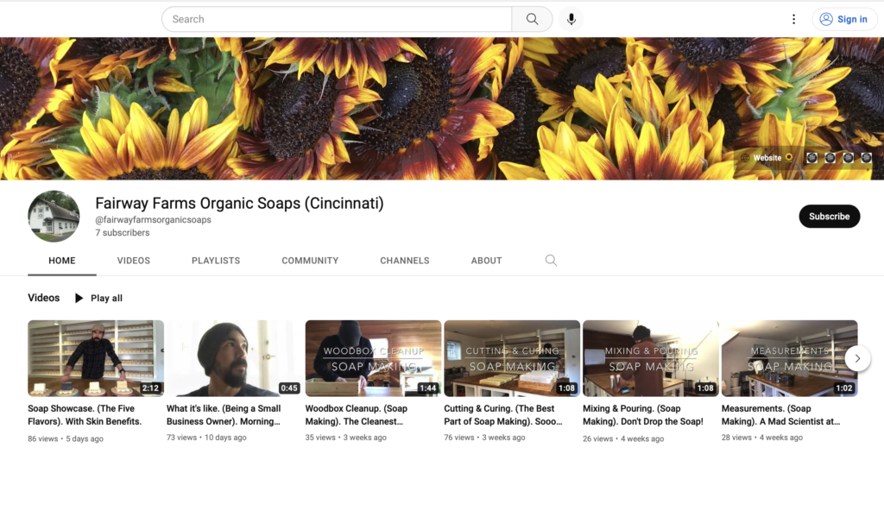Viewport: 884px width, 517px height.
Task: Show more videos with the right arrow
Action: coord(857,358)
